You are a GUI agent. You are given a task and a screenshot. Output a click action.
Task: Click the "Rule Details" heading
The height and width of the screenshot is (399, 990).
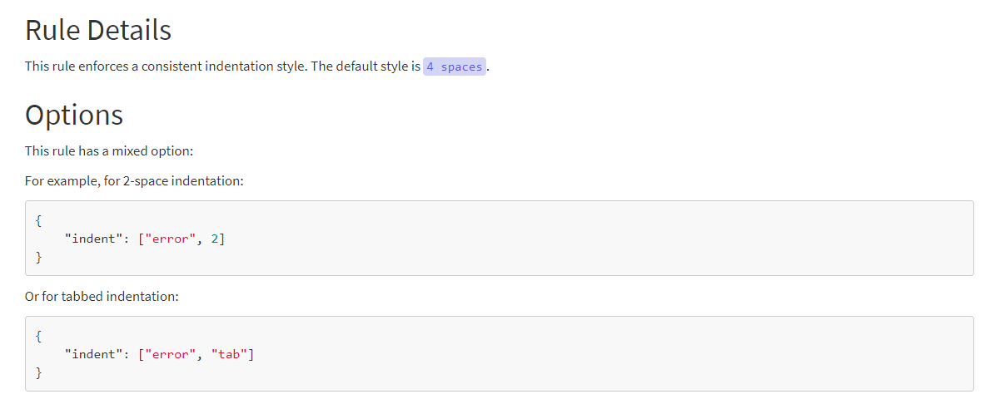tap(98, 30)
